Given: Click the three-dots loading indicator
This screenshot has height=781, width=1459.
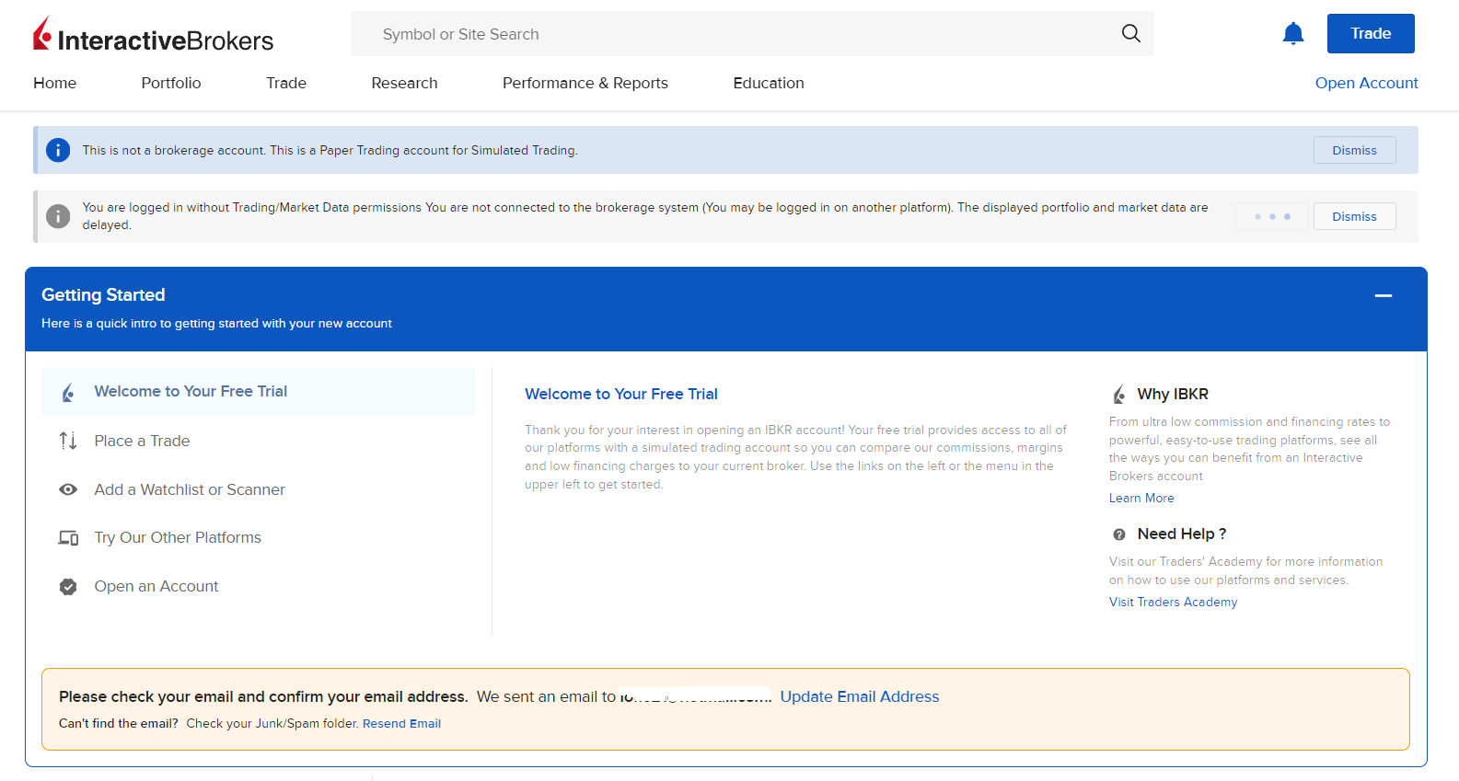Looking at the screenshot, I should point(1272,217).
